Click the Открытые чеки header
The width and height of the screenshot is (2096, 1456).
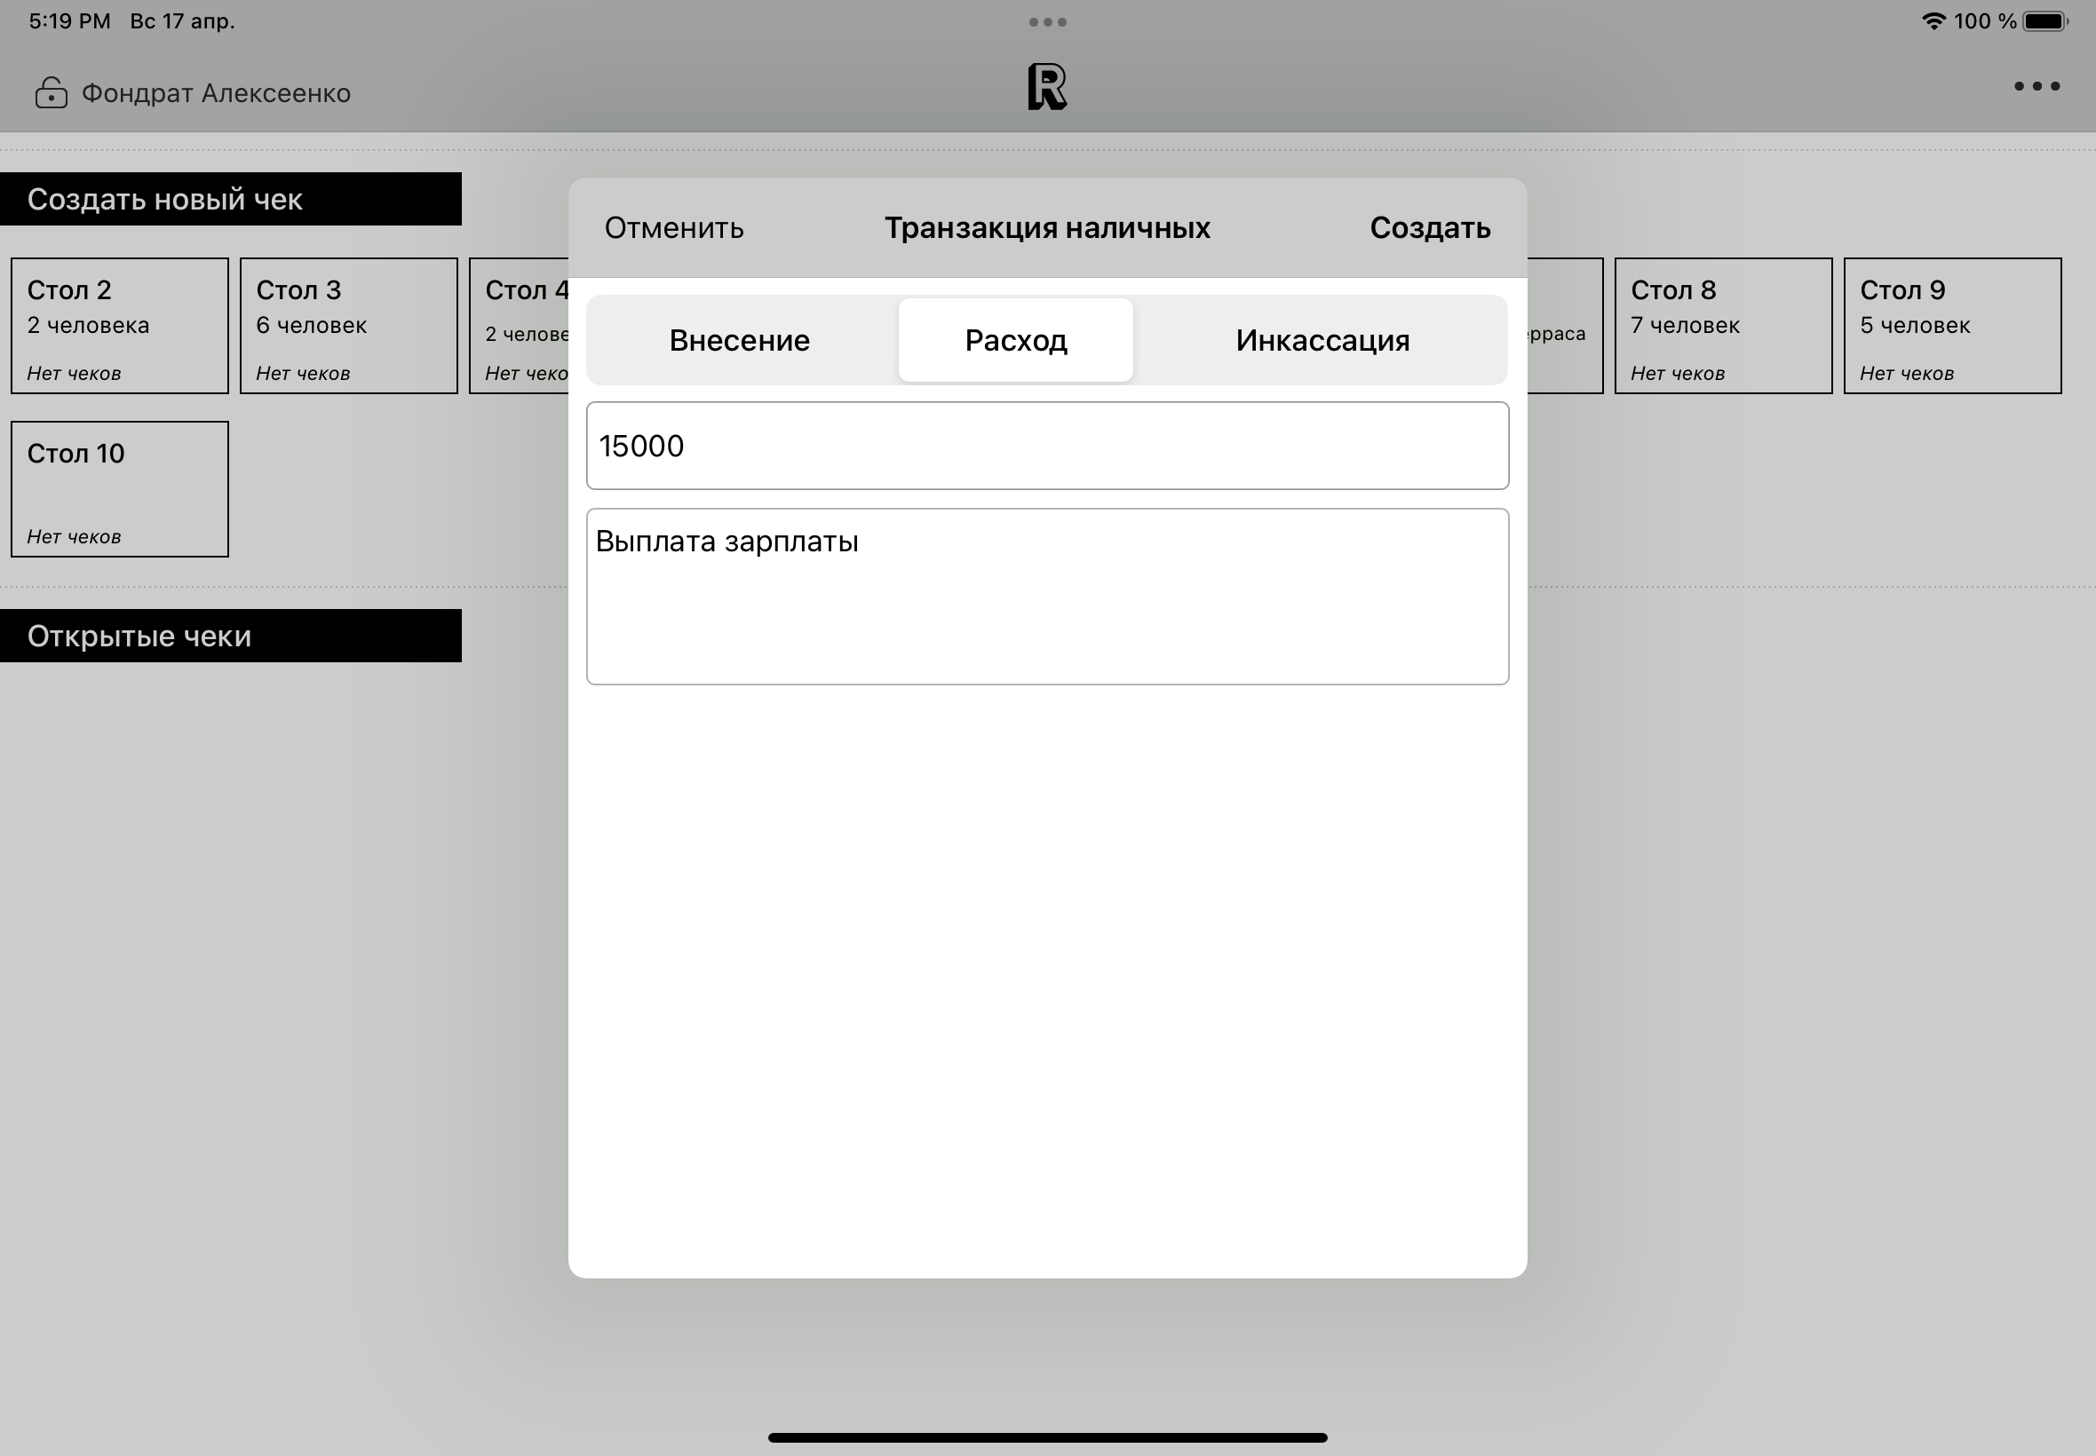point(230,636)
